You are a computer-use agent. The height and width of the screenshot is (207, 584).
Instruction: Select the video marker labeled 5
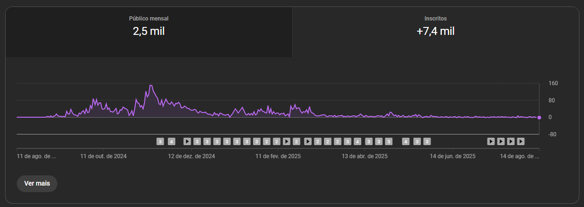click(388, 141)
